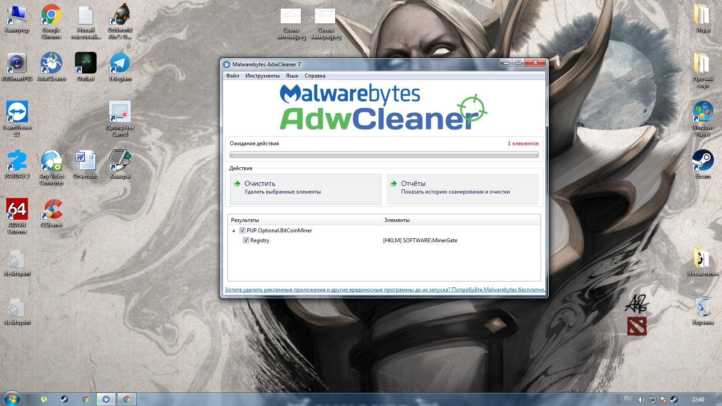
Task: Click the Registry row label
Action: (x=260, y=240)
